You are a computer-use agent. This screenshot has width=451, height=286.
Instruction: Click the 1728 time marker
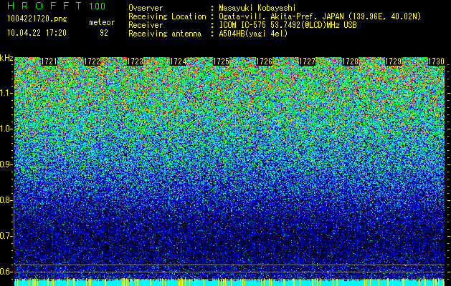point(351,61)
